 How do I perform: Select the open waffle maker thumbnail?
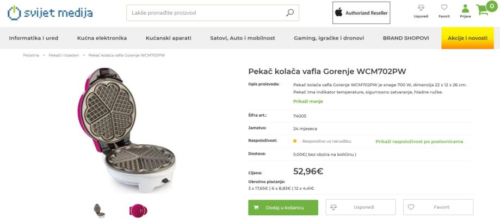99,210
